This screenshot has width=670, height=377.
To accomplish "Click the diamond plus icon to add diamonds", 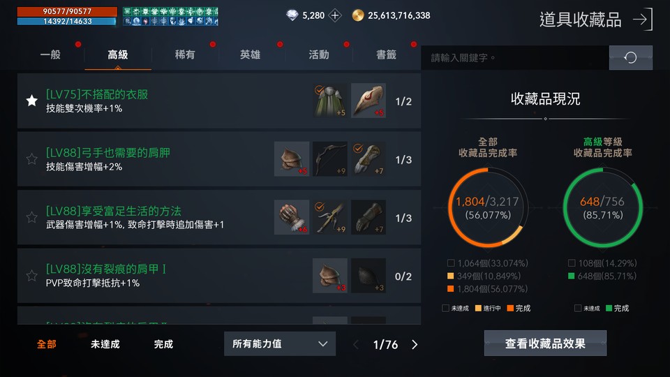I will click(335, 16).
